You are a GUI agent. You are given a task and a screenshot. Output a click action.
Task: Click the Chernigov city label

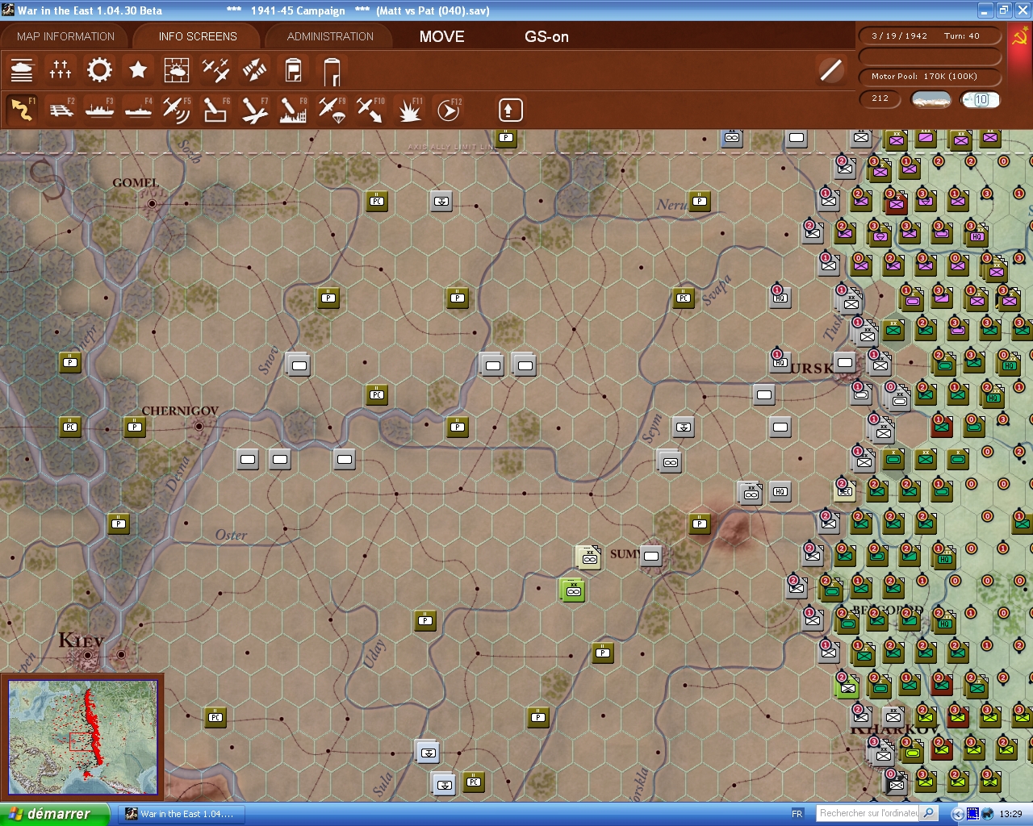point(180,411)
